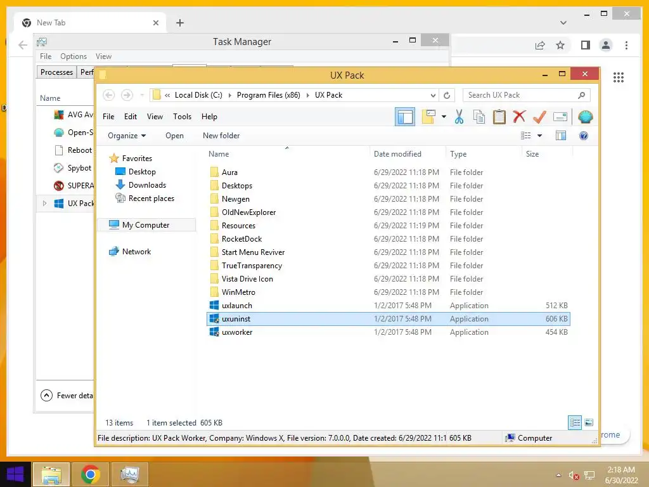Select Recent places in navigation pane
The image size is (649, 487).
151,198
